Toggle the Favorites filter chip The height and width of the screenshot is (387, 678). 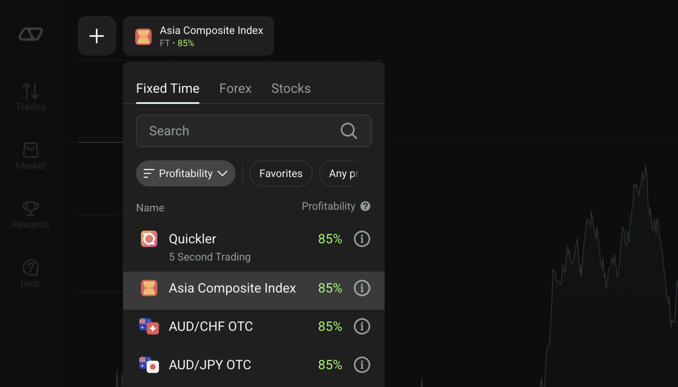(x=281, y=173)
